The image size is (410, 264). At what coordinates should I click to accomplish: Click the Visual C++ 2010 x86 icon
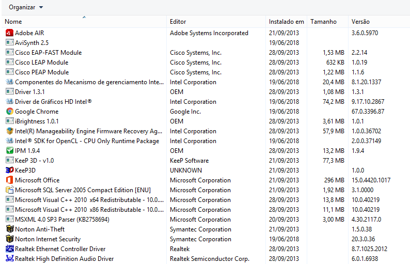[9, 210]
